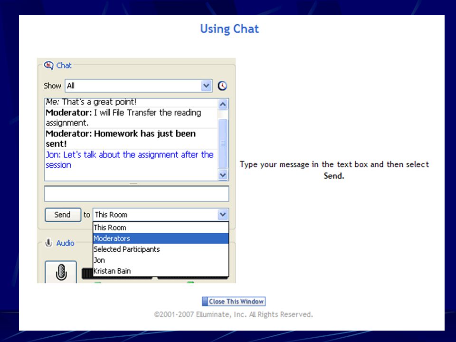Click the 'Using Chat' title text
Viewport: 456px width, 342px height.
[x=229, y=29]
